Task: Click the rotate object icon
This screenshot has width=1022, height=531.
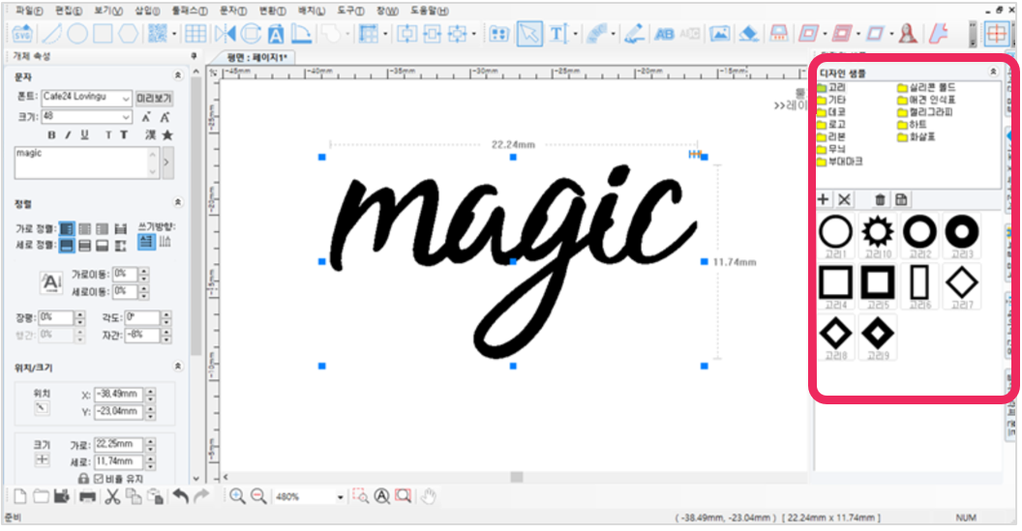Action: [x=251, y=33]
